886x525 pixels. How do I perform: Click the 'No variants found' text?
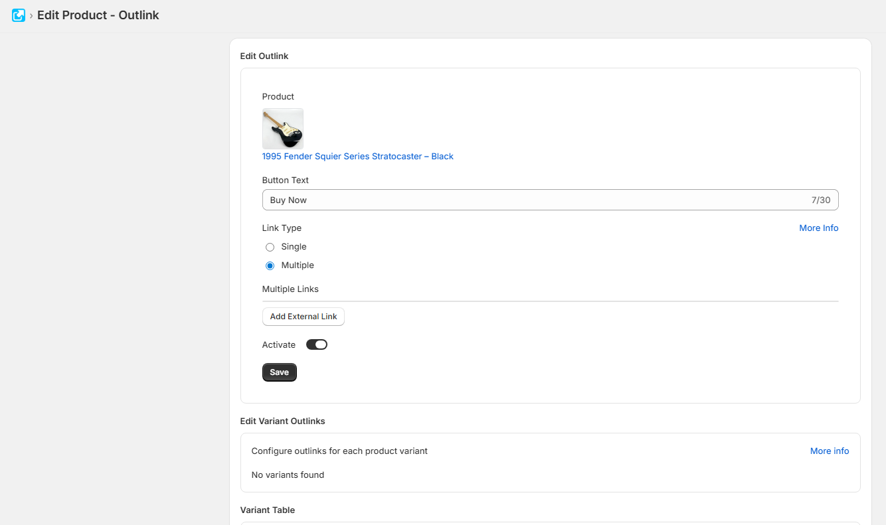[288, 475]
